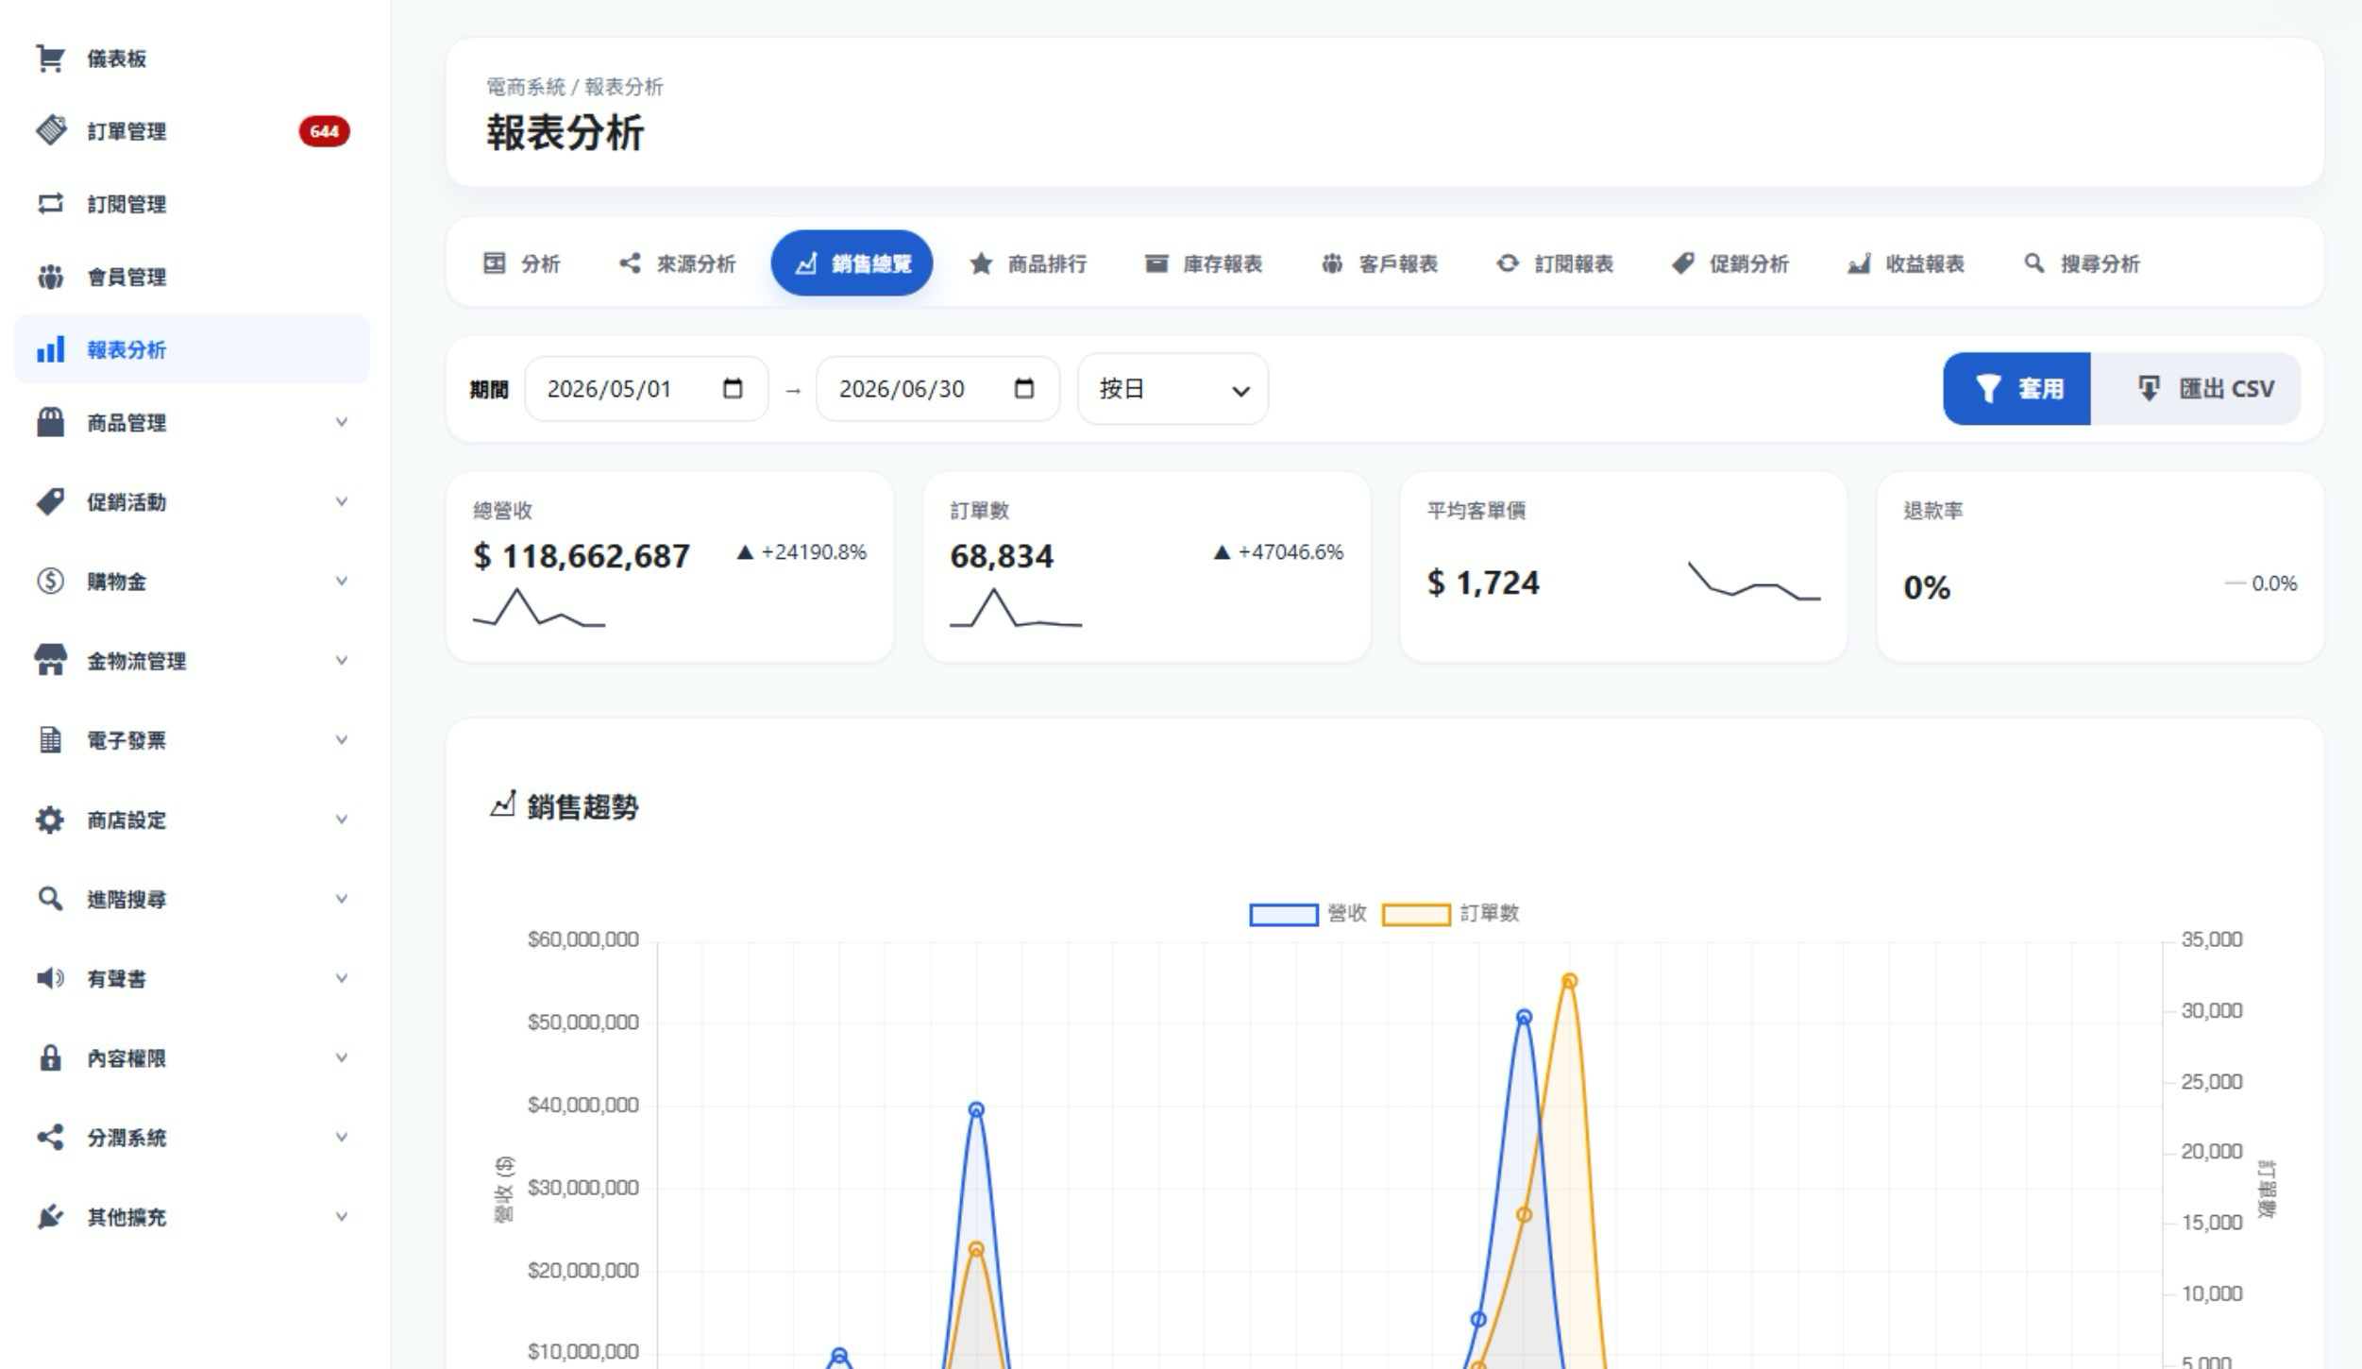This screenshot has height=1369, width=2362.
Task: Click the 購物金 dollar coin icon
Action: coord(50,581)
